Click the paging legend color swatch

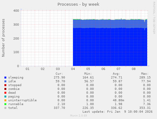(5, 97)
